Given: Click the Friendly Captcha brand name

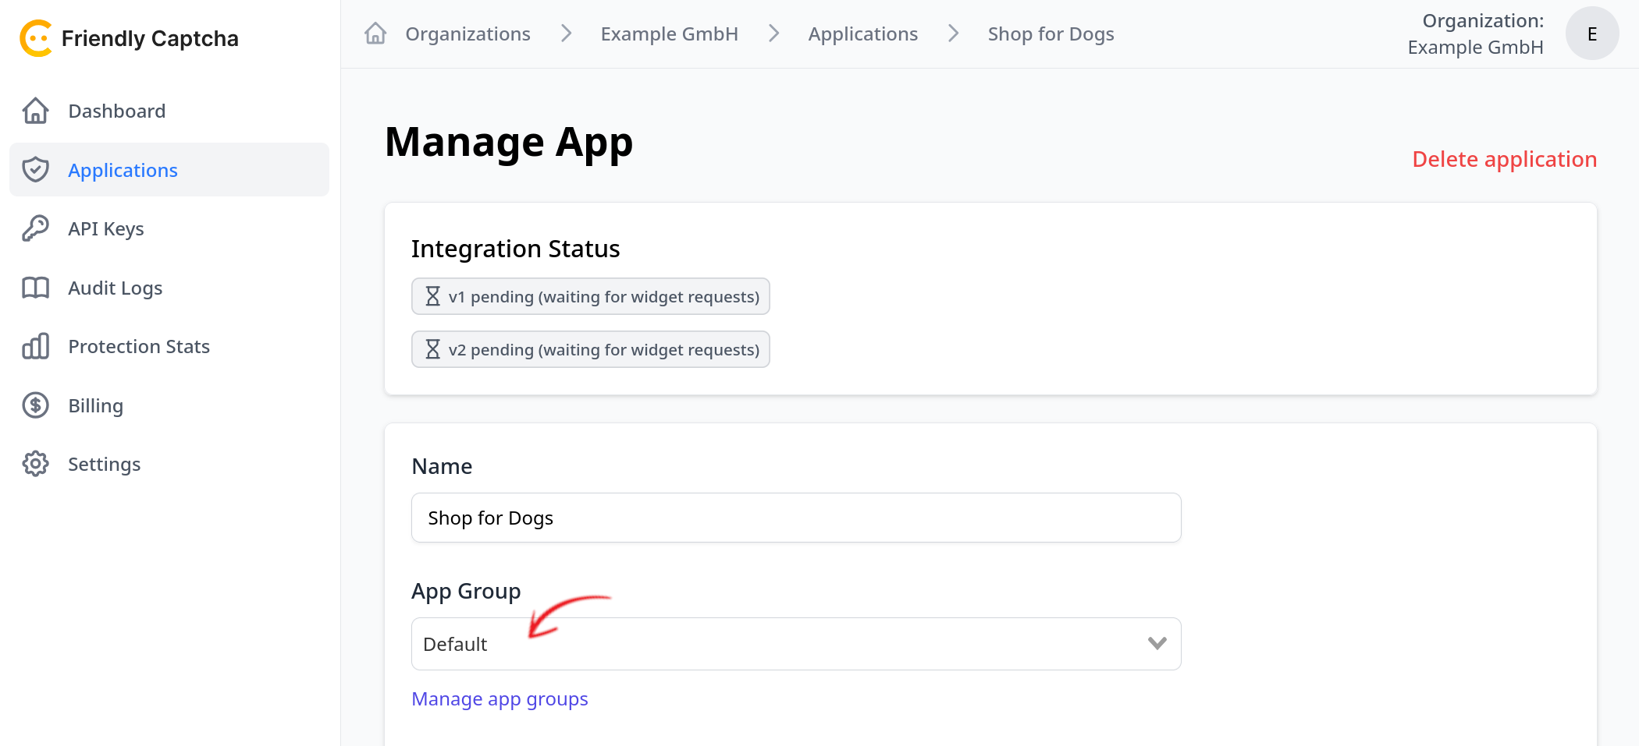Looking at the screenshot, I should 150,38.
